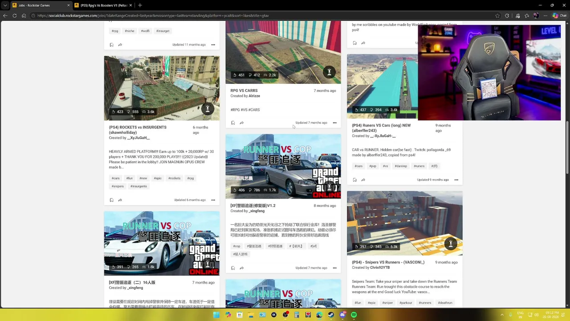Click the browser back arrow
This screenshot has width=570, height=321.
(5, 16)
